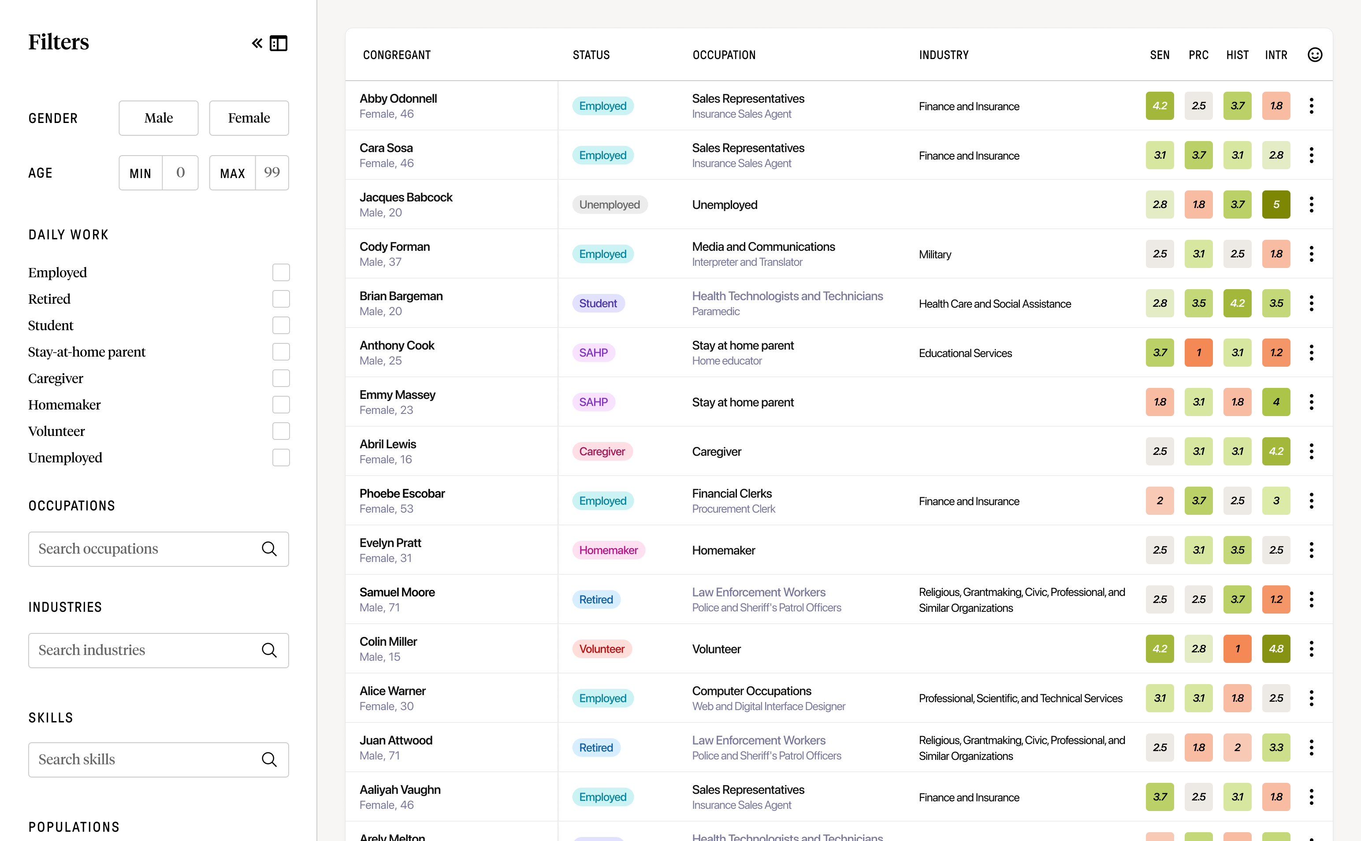
Task: Select the Male gender button
Action: [159, 118]
